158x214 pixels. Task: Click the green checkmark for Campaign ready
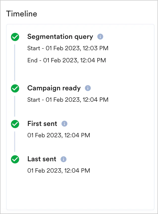click(15, 88)
